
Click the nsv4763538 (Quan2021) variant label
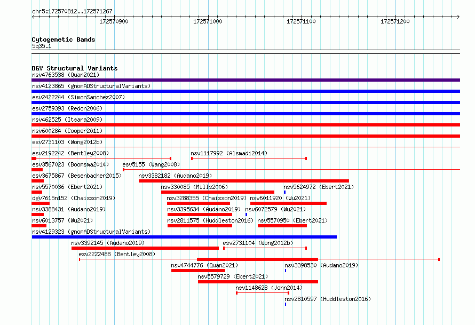tap(66, 75)
